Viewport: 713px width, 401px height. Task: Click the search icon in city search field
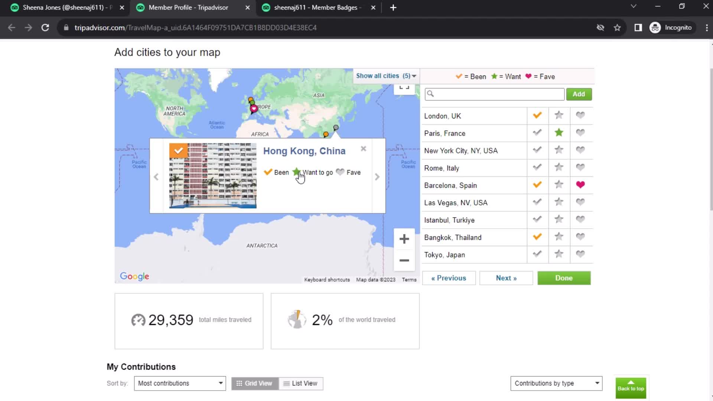(431, 94)
